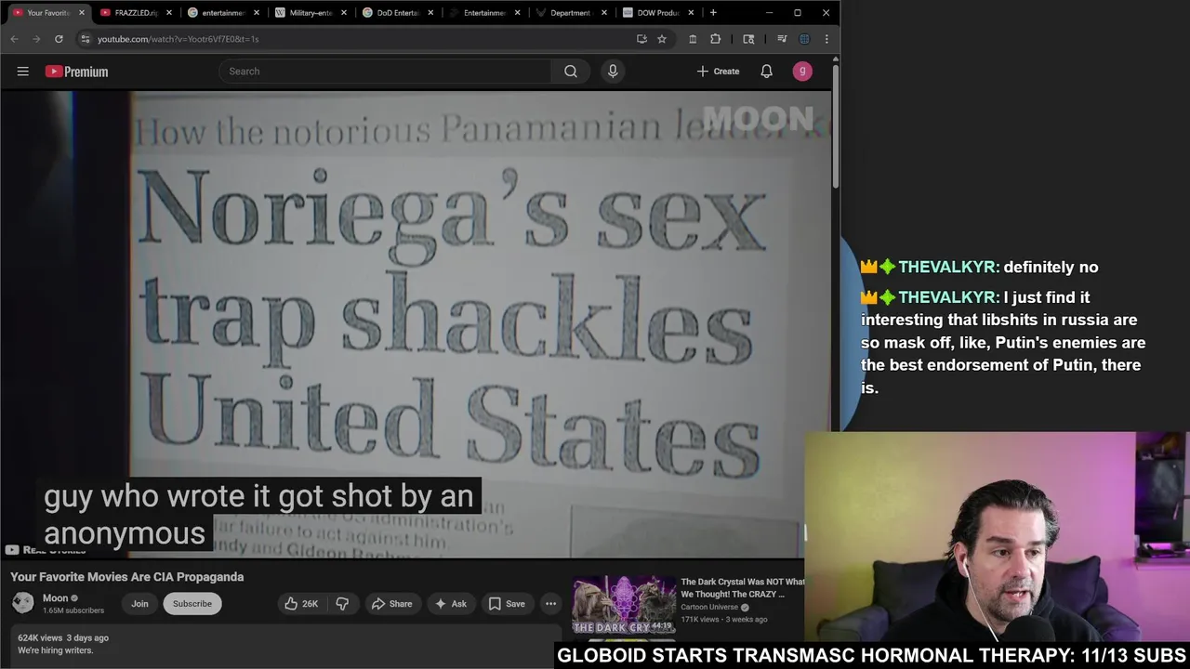Viewport: 1190px width, 669px height.
Task: Switch to the DOW Production tab
Action: pos(657,13)
